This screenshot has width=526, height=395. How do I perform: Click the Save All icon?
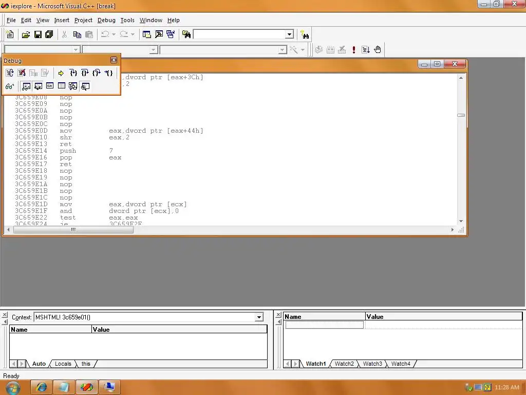(x=49, y=34)
